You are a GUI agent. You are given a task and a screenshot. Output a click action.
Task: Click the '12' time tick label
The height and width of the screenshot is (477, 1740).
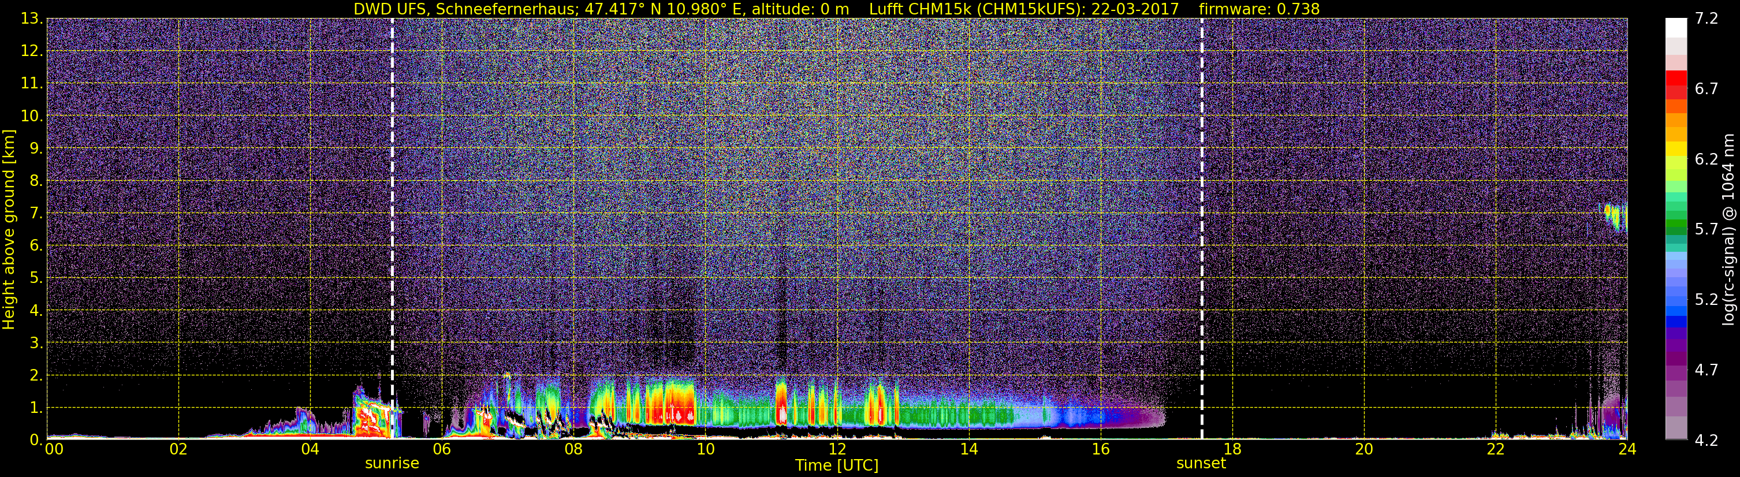pyautogui.click(x=837, y=449)
